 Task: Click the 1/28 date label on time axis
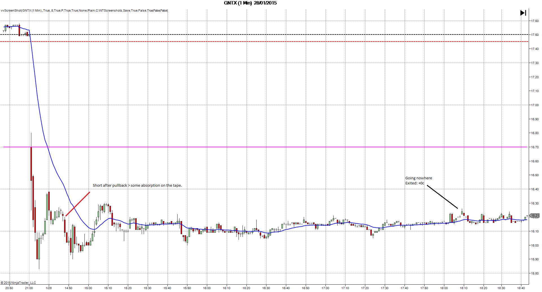(49, 288)
